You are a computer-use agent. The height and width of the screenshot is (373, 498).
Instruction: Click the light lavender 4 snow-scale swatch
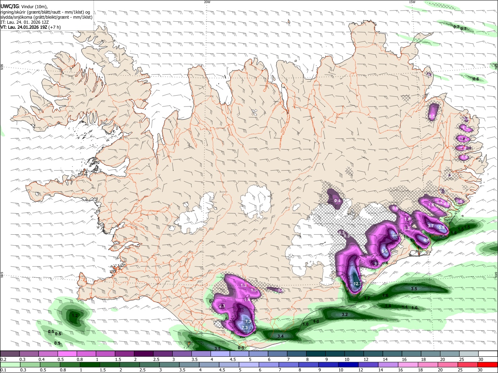220,354
